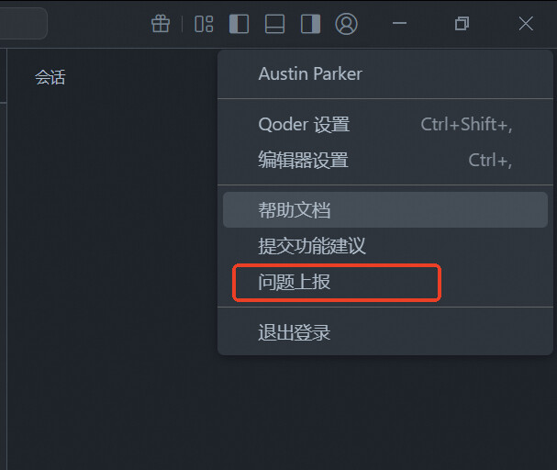The width and height of the screenshot is (557, 470).
Task: Click the gift box icon
Action: coord(161,24)
